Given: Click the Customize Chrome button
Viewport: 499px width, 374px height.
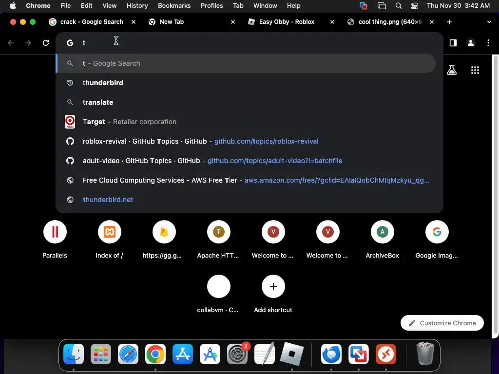Looking at the screenshot, I should 442,323.
